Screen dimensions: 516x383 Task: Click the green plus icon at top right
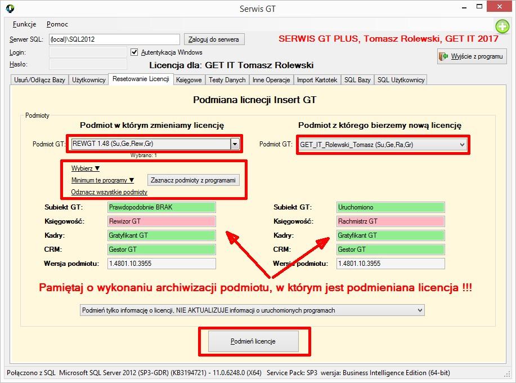click(502, 26)
